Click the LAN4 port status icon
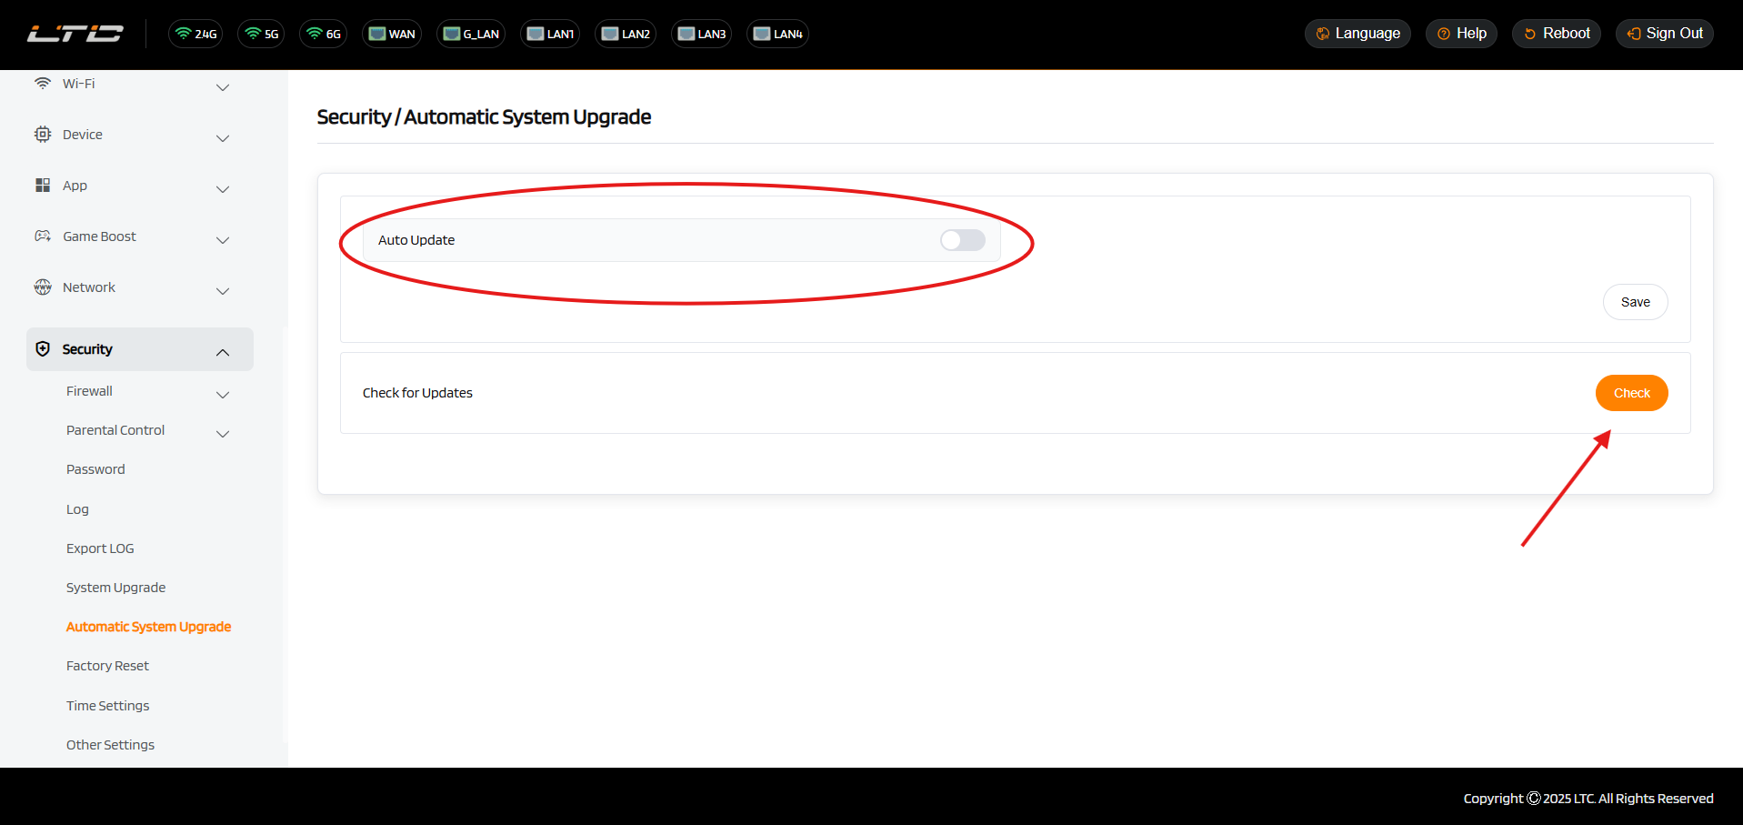1743x825 pixels. click(x=777, y=34)
